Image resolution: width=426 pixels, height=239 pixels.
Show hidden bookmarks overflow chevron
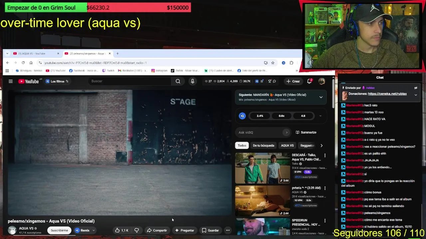coord(297,71)
